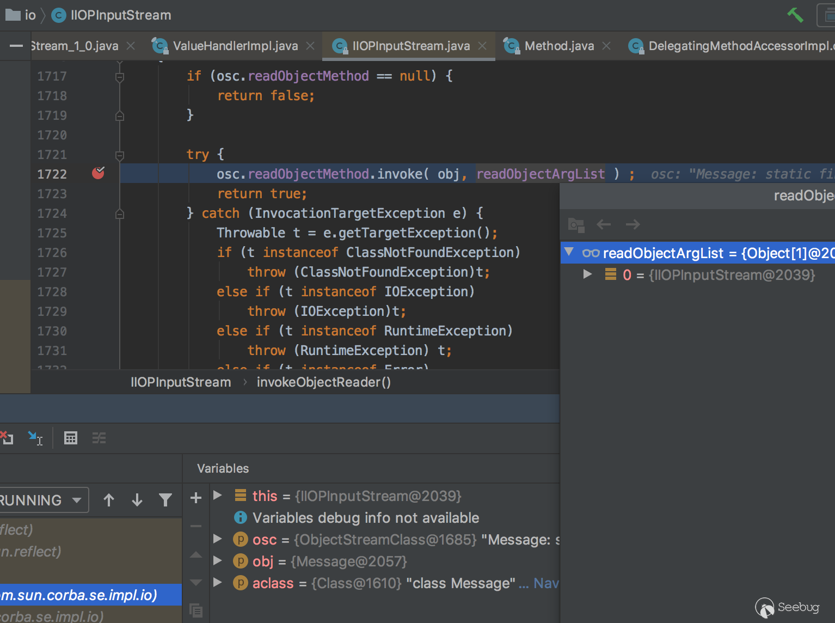Click the Build project hammer icon
835x623 pixels.
point(795,15)
